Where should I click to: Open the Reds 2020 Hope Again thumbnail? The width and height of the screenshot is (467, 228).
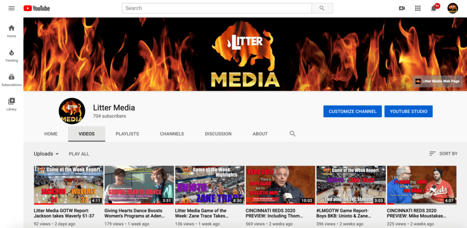[280, 185]
